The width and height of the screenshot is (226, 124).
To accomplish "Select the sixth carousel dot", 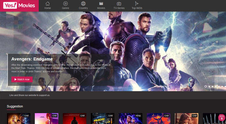I will [222, 86].
